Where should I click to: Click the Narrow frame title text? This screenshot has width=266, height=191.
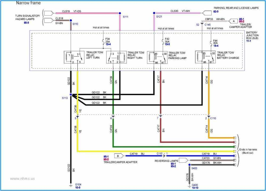[28, 3]
